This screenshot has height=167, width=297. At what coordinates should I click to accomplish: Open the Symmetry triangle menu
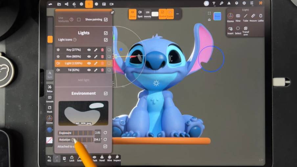pos(229,3)
